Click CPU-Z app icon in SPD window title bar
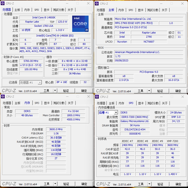 (x=97, y=97)
